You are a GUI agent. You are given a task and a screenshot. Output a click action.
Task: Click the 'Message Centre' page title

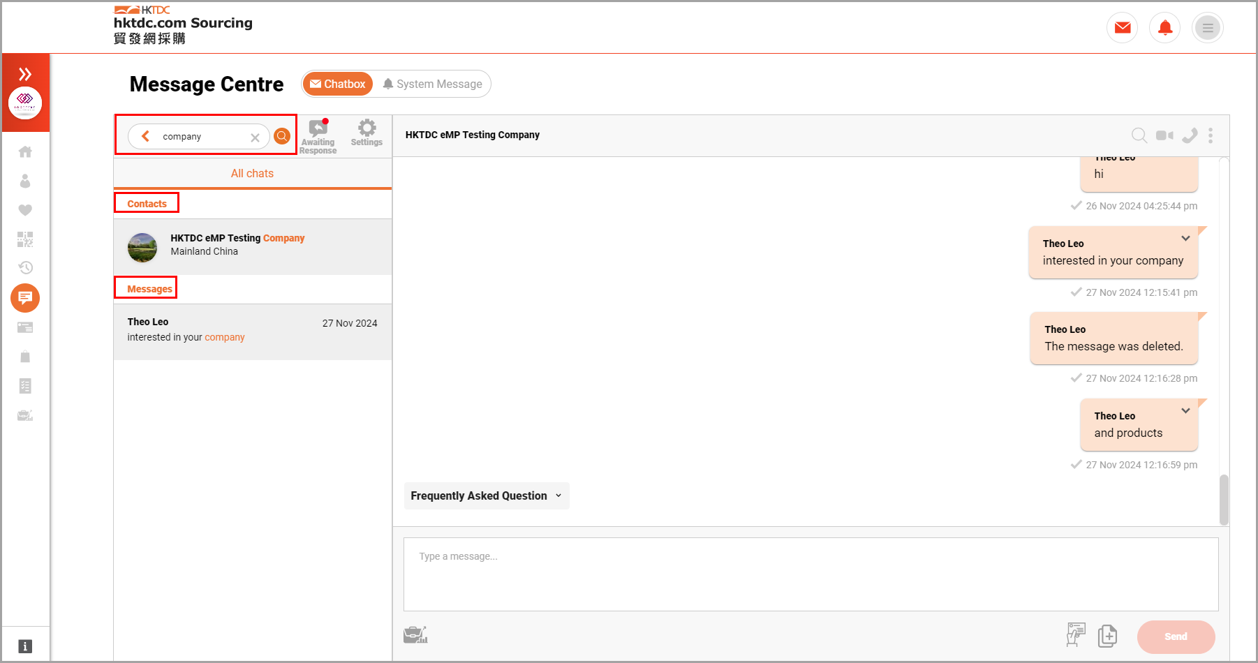tap(207, 84)
